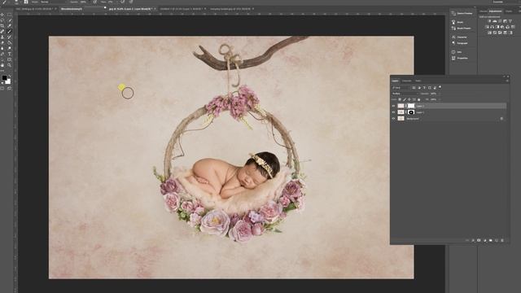This screenshot has width=521, height=293.
Task: Select the layer mask with black spot
Action: pos(411,112)
